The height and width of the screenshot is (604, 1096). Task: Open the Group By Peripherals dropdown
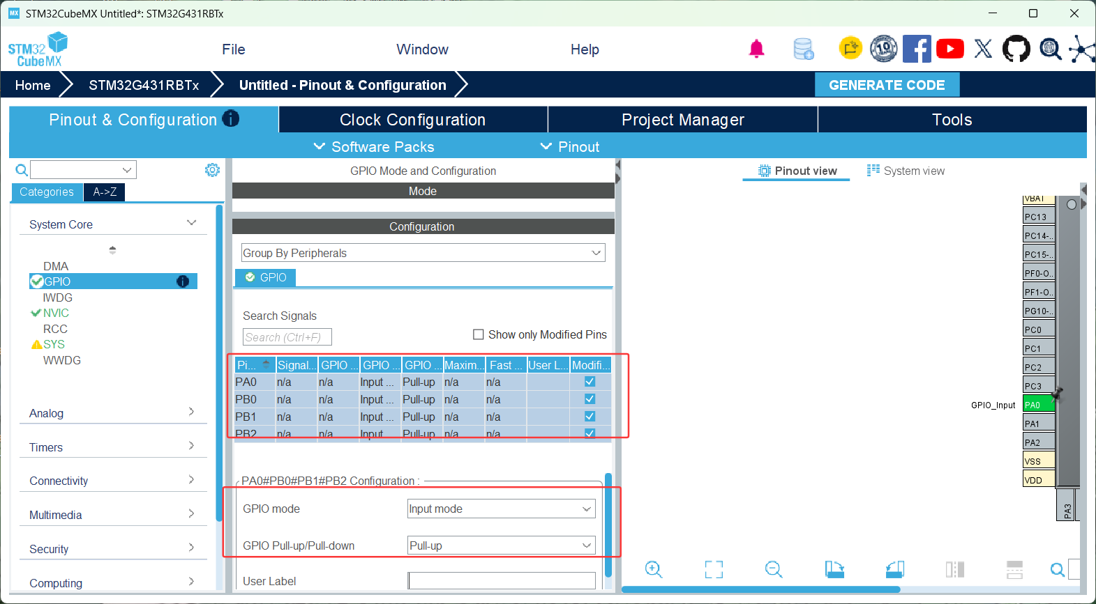[x=423, y=253]
